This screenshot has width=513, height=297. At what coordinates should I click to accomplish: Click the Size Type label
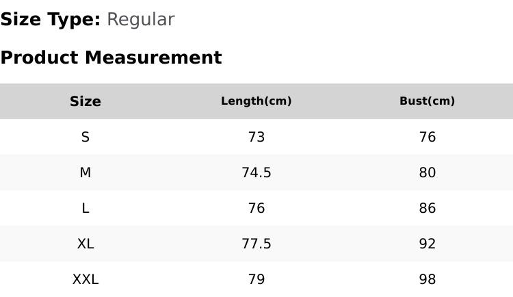click(50, 20)
